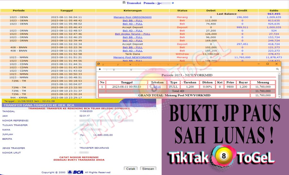The height and width of the screenshot is (175, 289).
Task: Click the Kredit amount 999,511
Action: click(242, 27)
